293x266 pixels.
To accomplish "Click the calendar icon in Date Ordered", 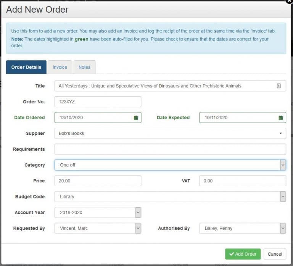I will [136, 118].
